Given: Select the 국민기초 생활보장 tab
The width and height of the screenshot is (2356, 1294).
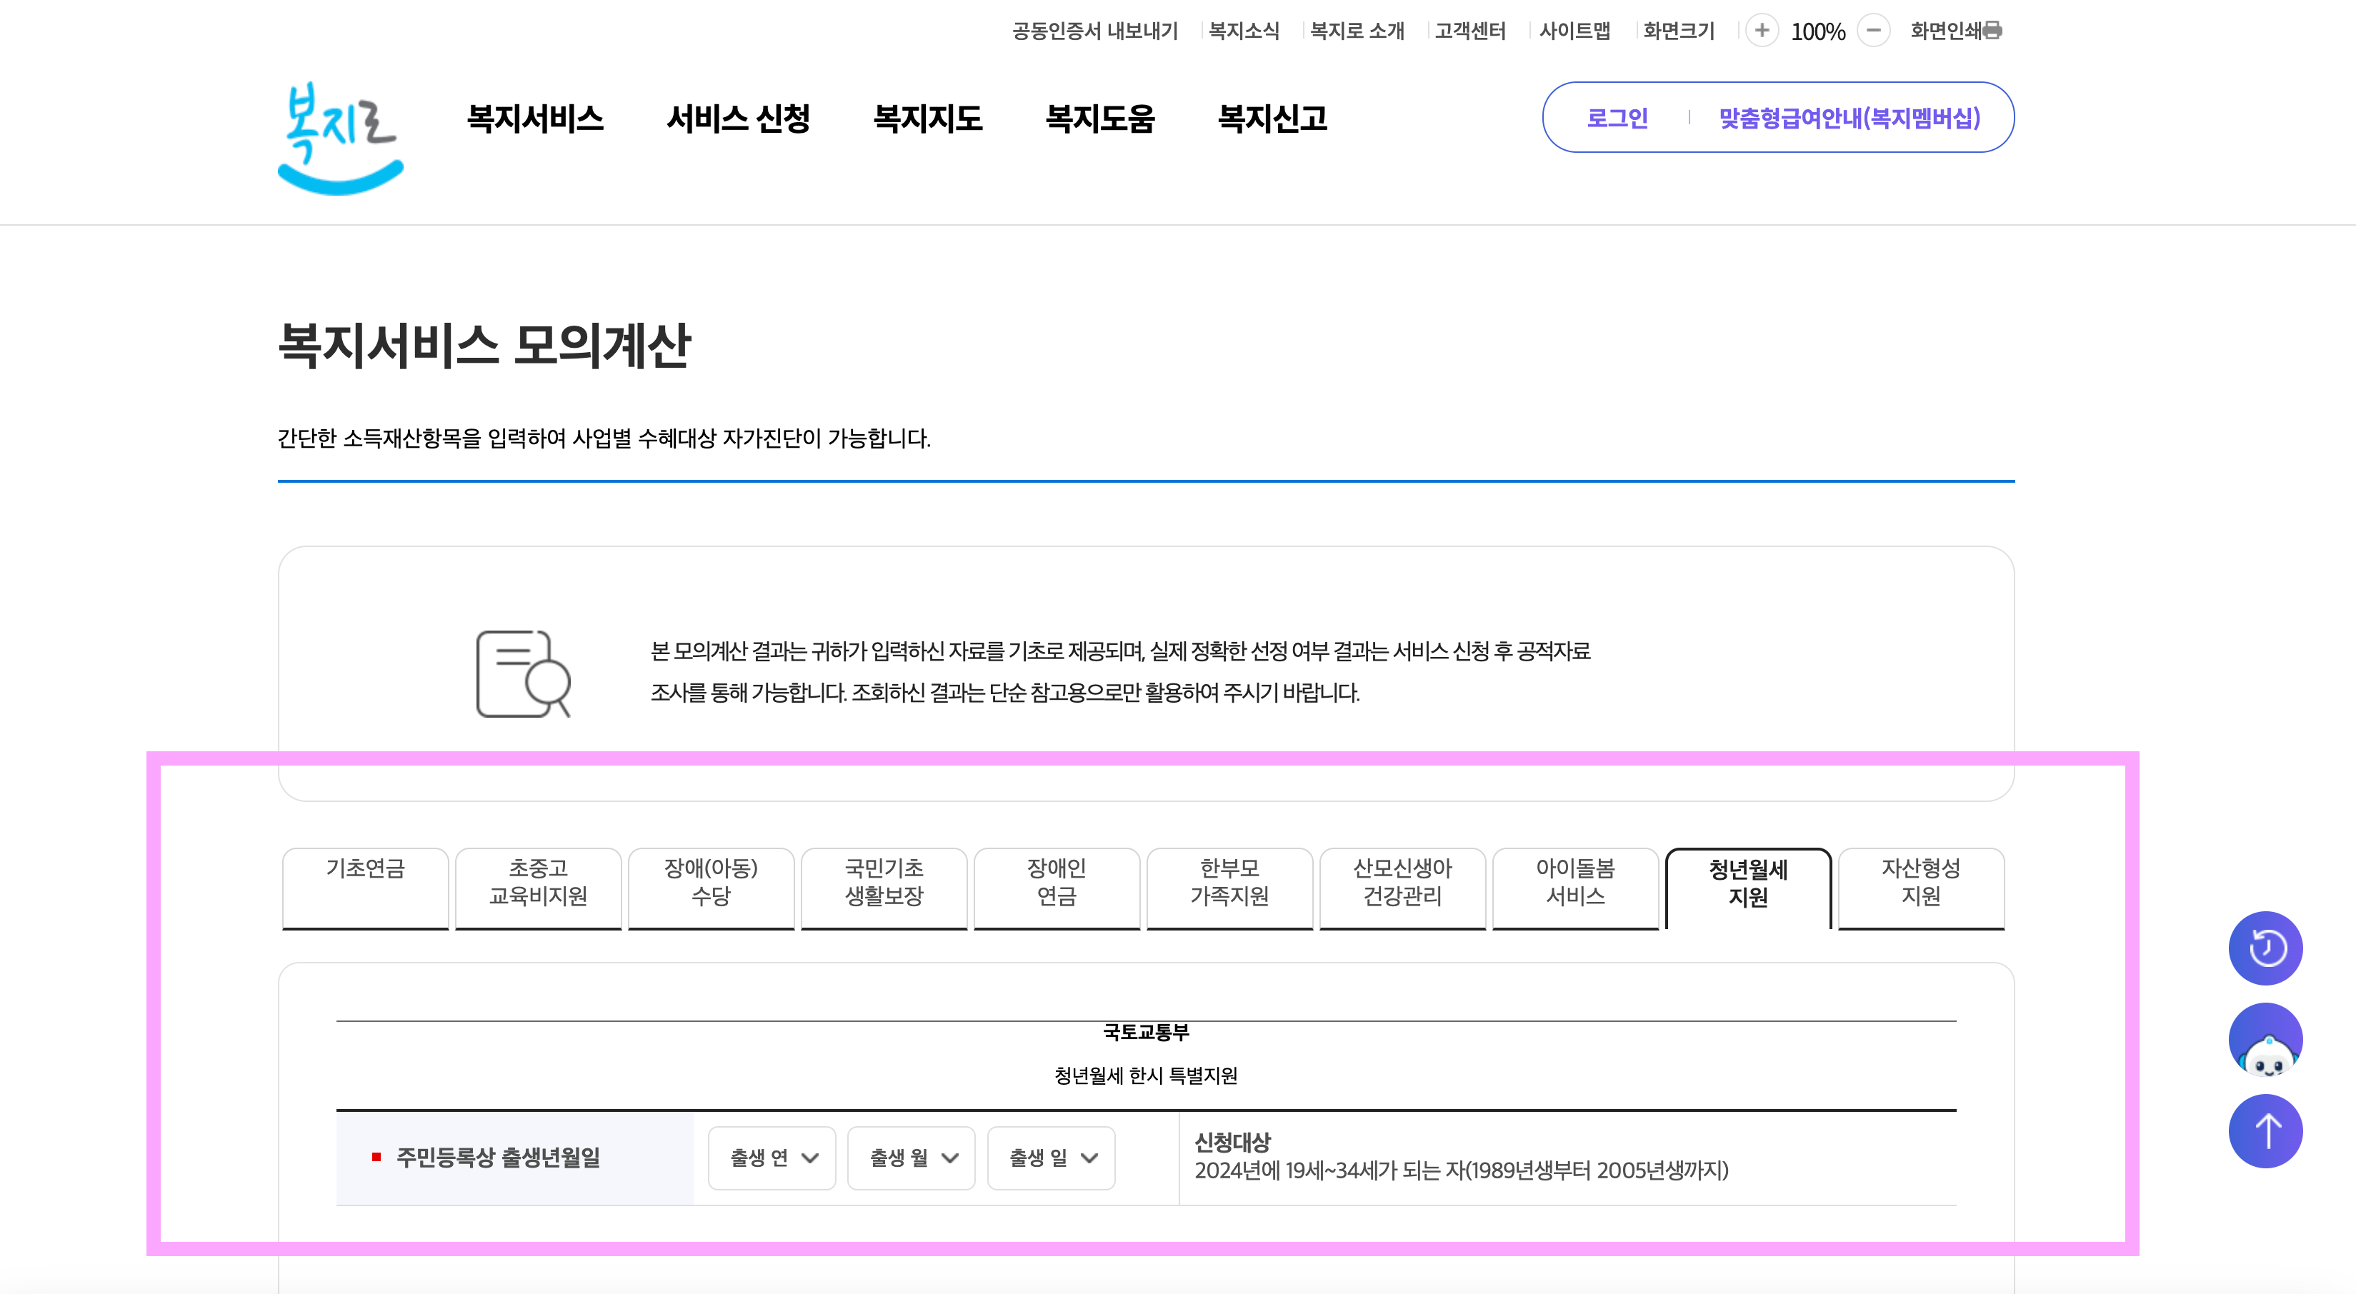Looking at the screenshot, I should [x=884, y=888].
